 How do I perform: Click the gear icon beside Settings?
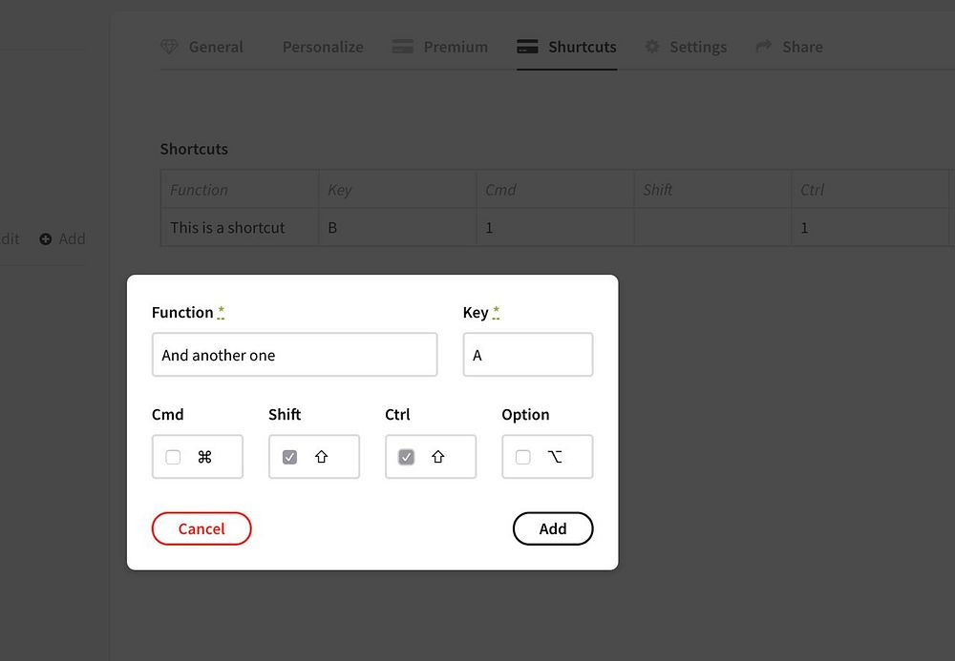pyautogui.click(x=652, y=47)
